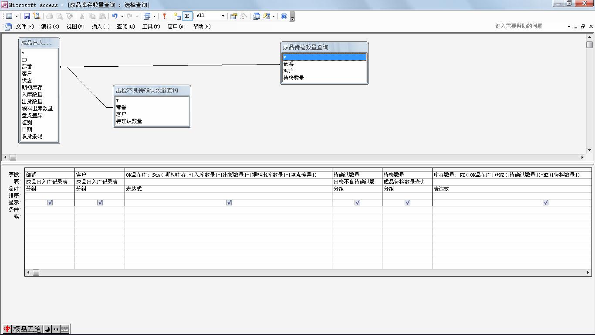Image resolution: width=595 pixels, height=335 pixels.
Task: Click the Save toolbar icon
Action: 27,16
